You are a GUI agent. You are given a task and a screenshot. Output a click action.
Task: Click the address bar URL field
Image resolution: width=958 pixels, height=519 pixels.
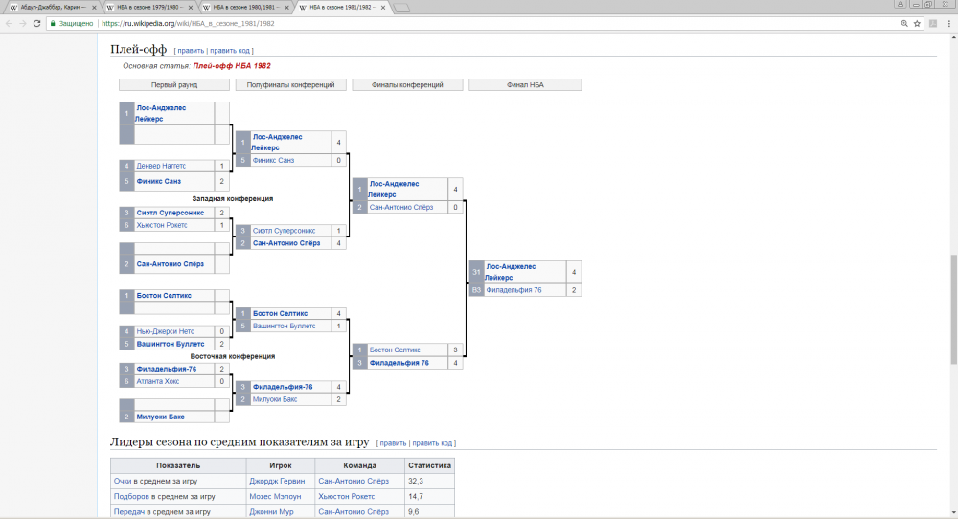pos(479,23)
